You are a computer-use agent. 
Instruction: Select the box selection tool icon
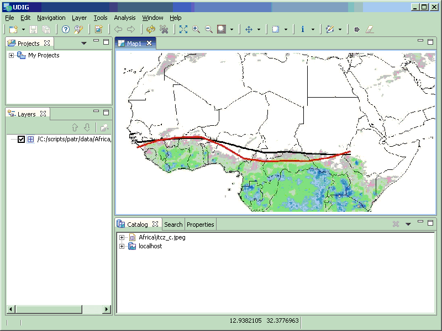(x=276, y=29)
